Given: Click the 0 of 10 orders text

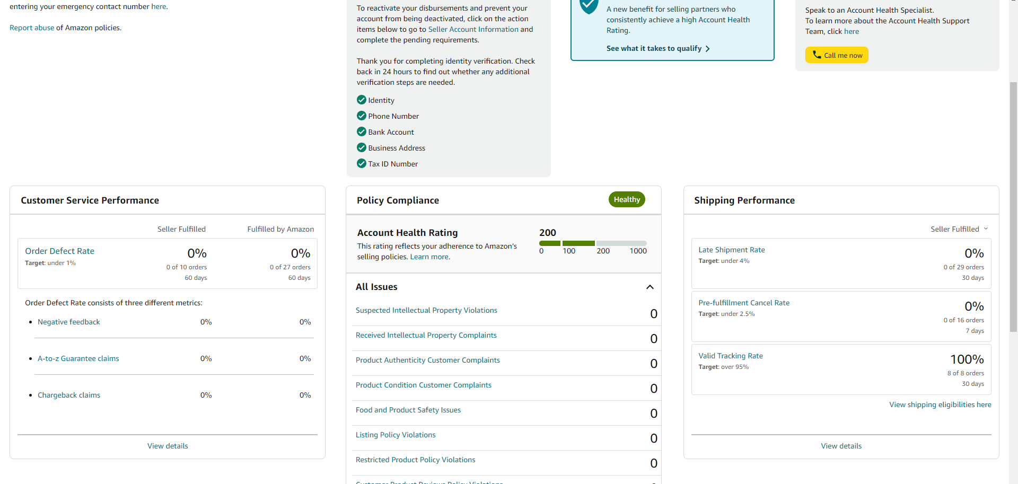Looking at the screenshot, I should click(x=187, y=267).
